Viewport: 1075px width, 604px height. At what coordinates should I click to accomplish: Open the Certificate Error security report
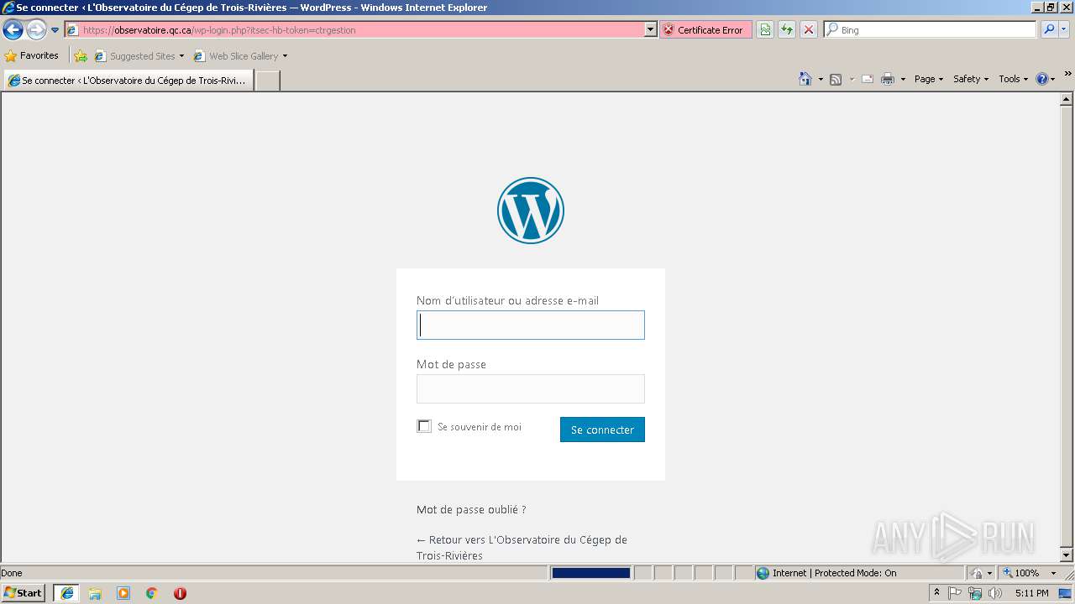coord(705,29)
